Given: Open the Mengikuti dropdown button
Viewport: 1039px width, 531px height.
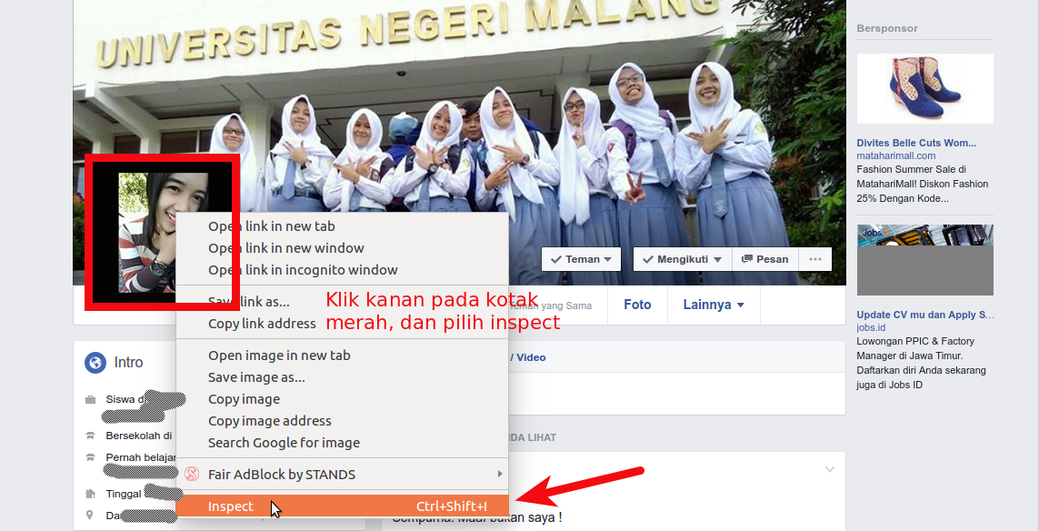Looking at the screenshot, I should tap(683, 259).
